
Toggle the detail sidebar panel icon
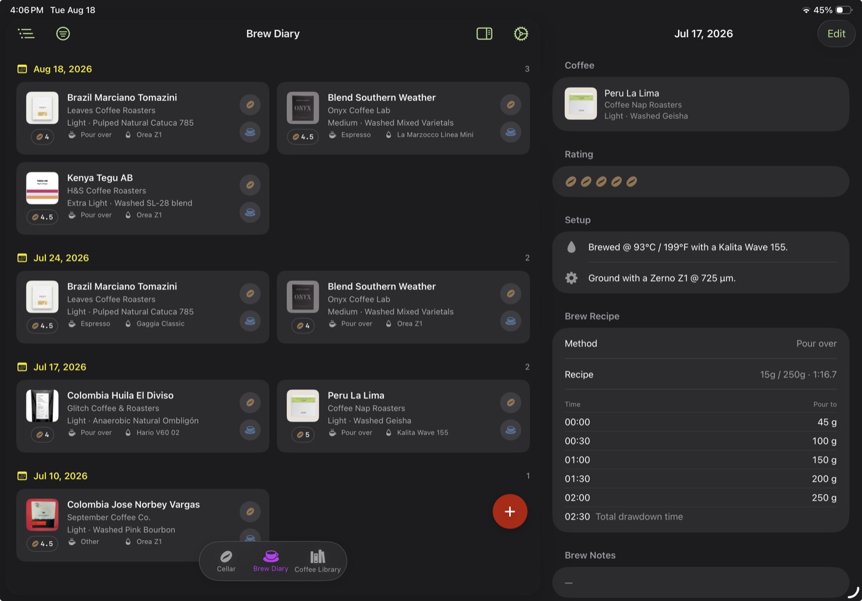484,34
